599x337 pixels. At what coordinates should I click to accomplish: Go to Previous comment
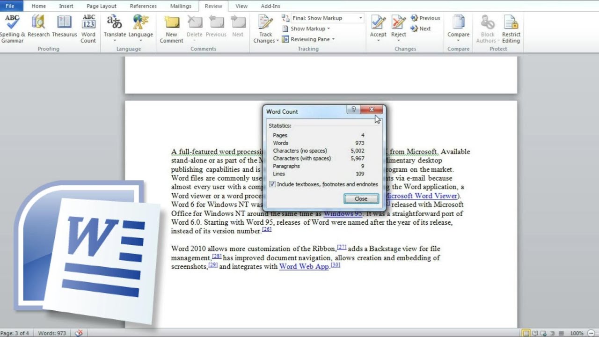(216, 27)
